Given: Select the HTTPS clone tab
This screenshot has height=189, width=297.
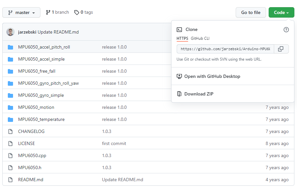Looking at the screenshot, I should coord(182,38).
